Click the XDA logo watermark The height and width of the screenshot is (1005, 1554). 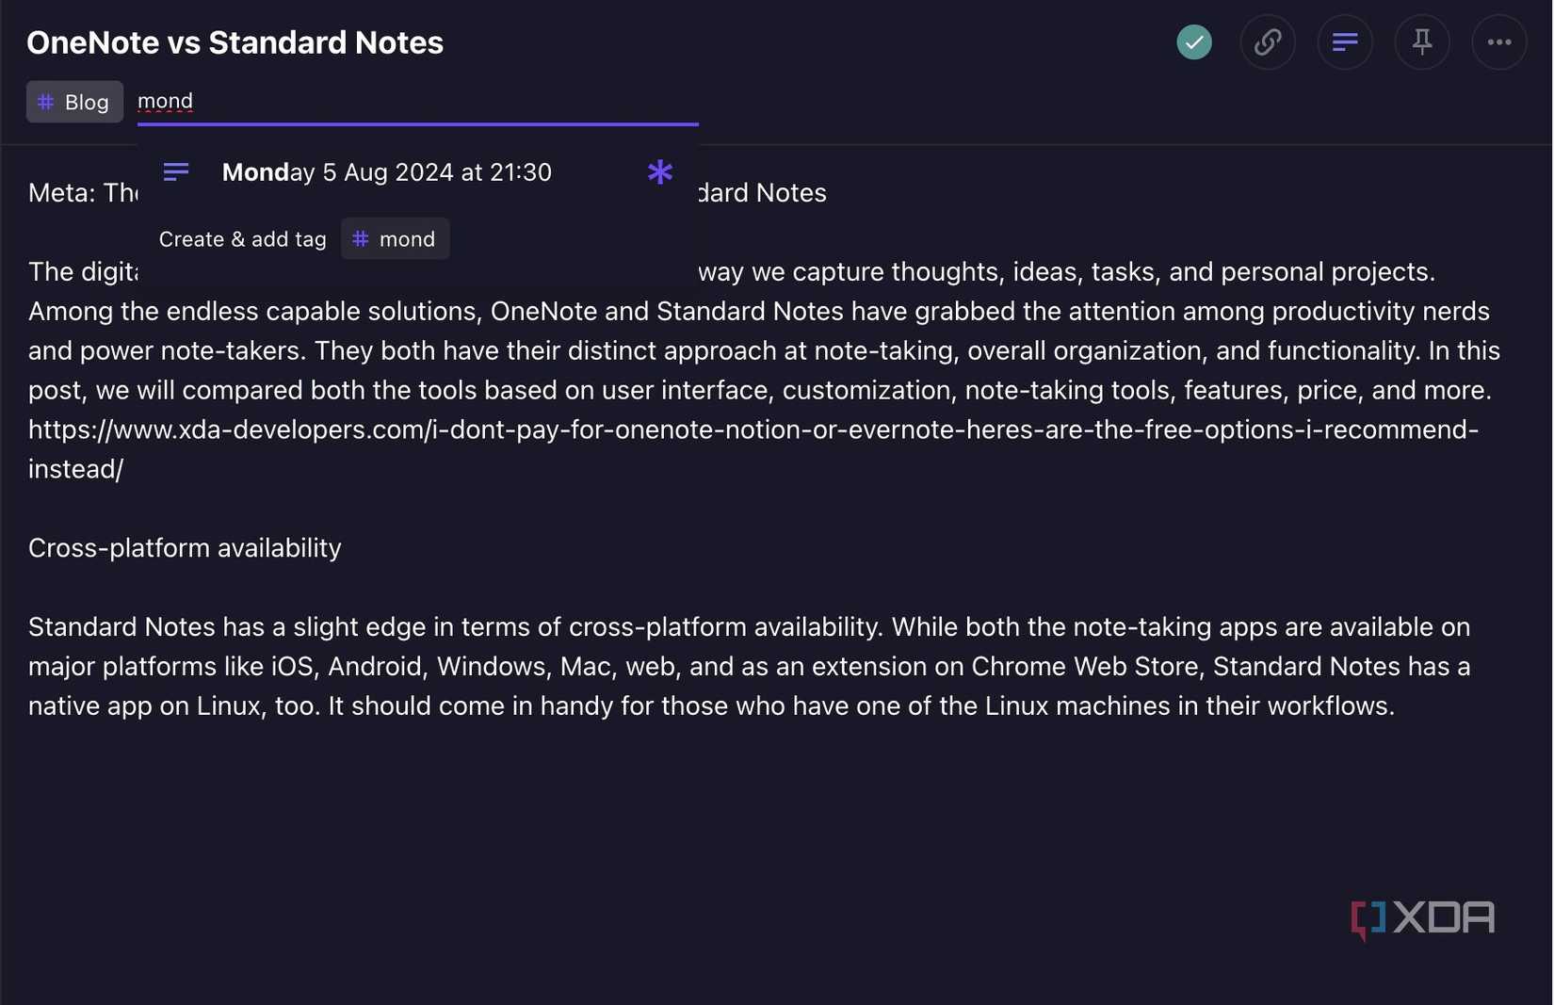pyautogui.click(x=1421, y=917)
